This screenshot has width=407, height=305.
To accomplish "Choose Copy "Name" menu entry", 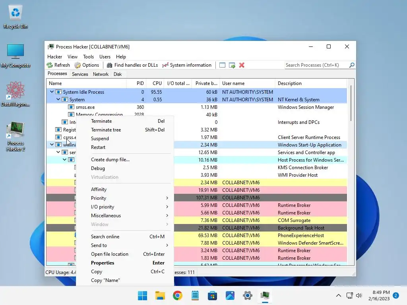I will click(x=125, y=280).
